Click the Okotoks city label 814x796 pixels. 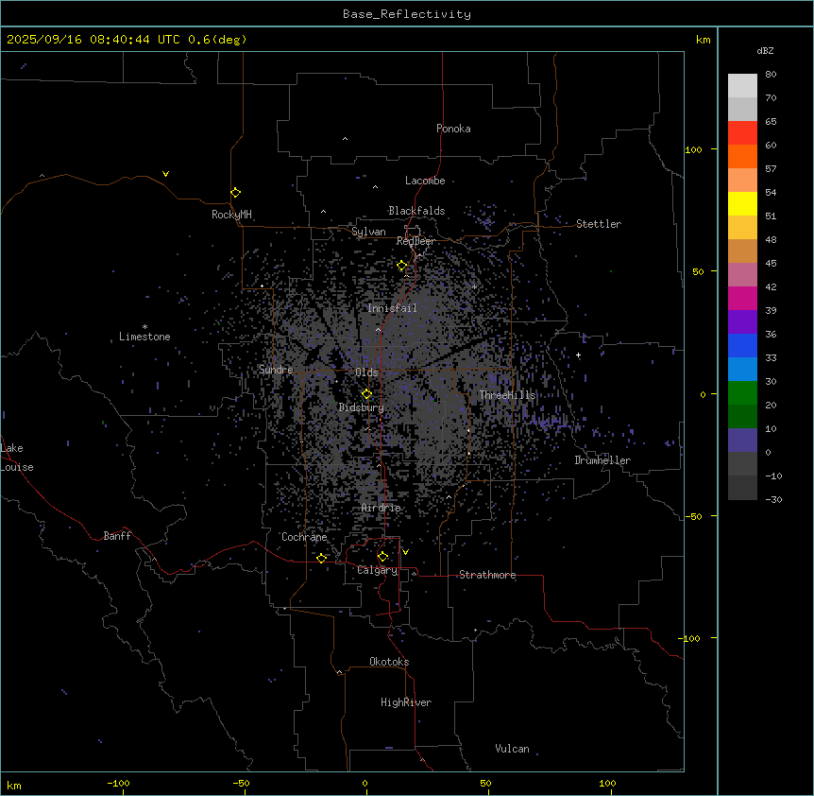tap(389, 662)
